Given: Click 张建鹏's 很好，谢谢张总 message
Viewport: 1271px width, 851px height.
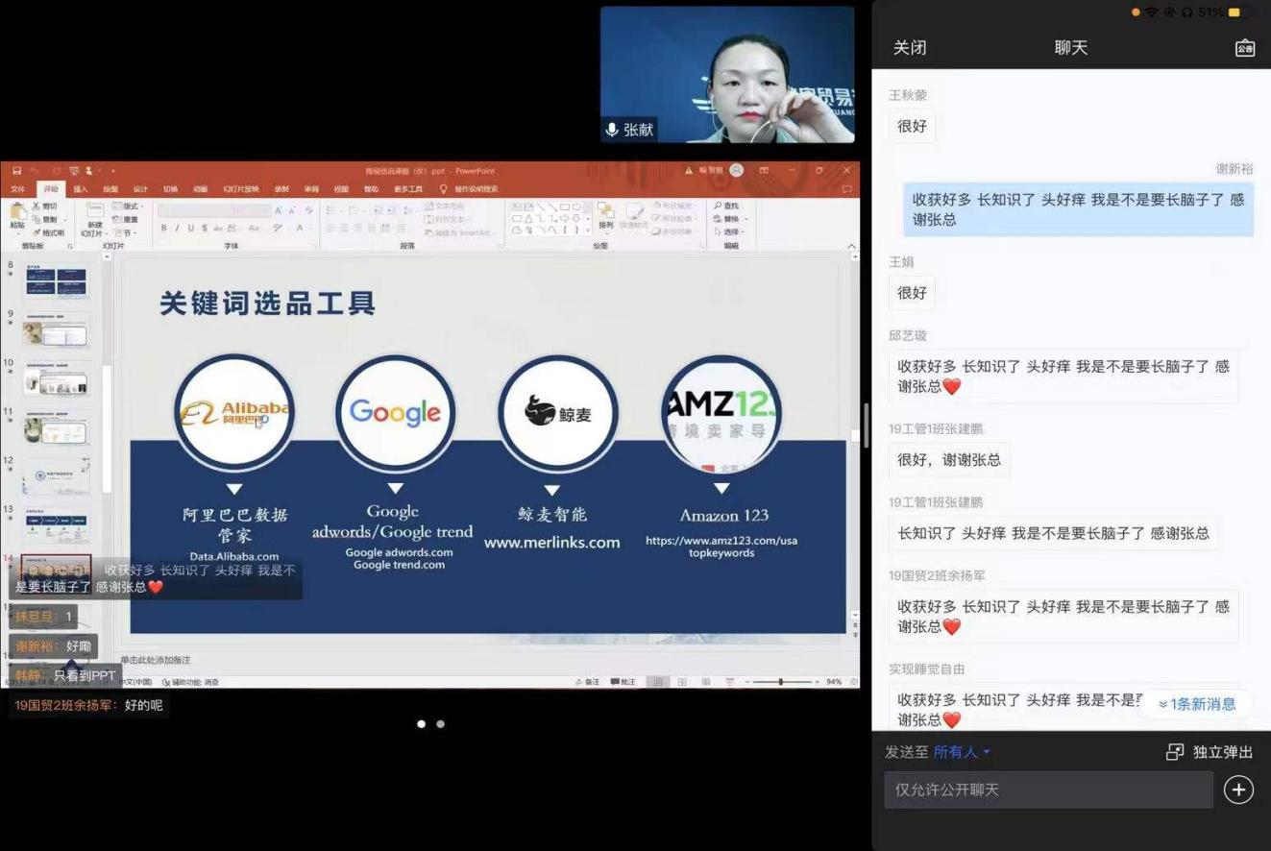Looking at the screenshot, I should [949, 460].
